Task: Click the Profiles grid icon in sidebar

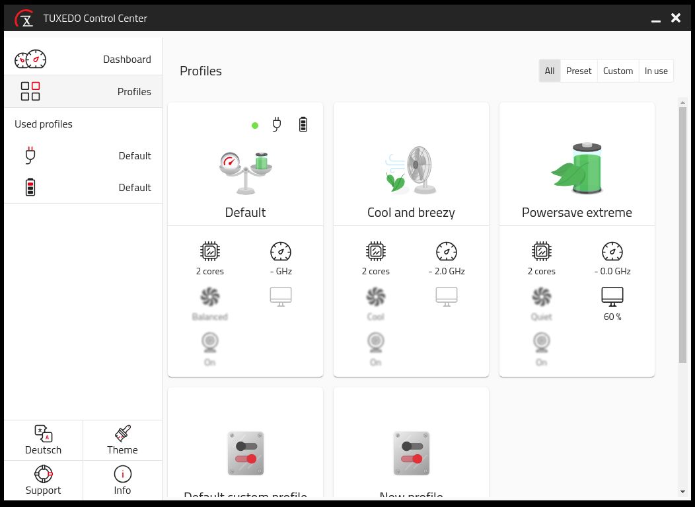Action: coord(30,91)
